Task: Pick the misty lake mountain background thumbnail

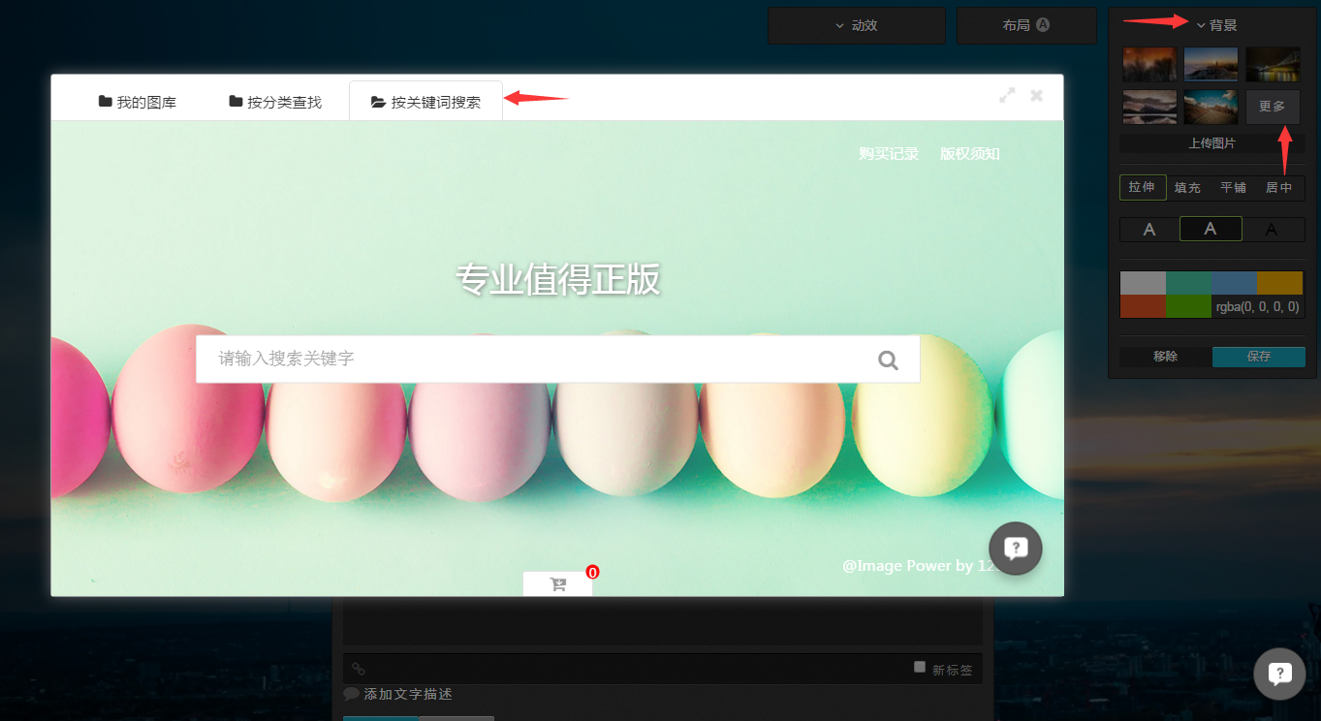Action: pos(1149,107)
